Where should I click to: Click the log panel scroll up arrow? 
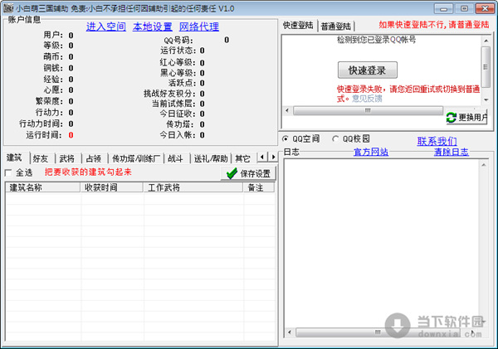[x=483, y=165]
